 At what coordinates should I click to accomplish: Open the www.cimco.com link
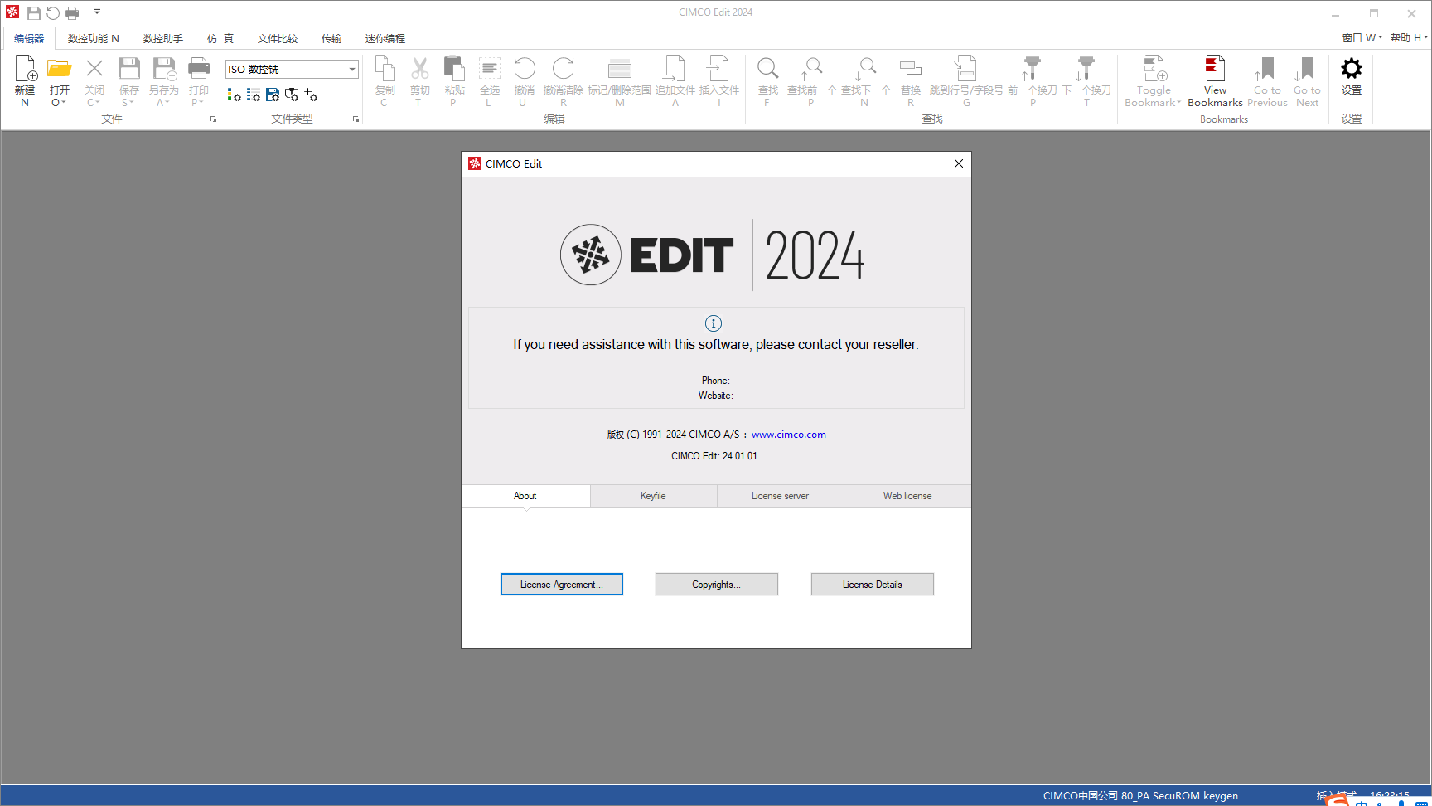click(789, 435)
